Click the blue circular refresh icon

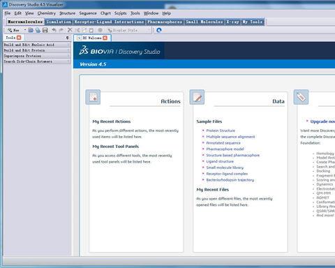click(x=159, y=30)
